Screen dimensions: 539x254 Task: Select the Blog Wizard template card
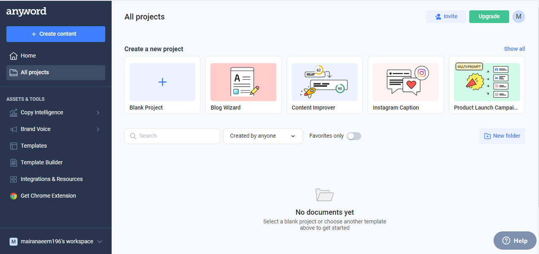pos(243,85)
